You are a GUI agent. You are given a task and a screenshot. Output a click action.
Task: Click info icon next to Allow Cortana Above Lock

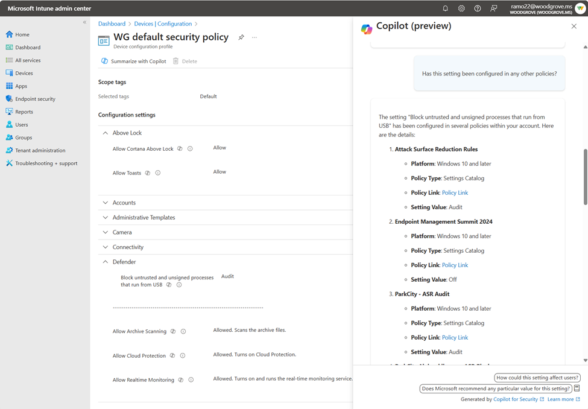point(190,148)
